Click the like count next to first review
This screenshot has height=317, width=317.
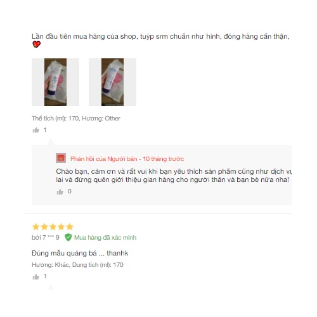[45, 130]
